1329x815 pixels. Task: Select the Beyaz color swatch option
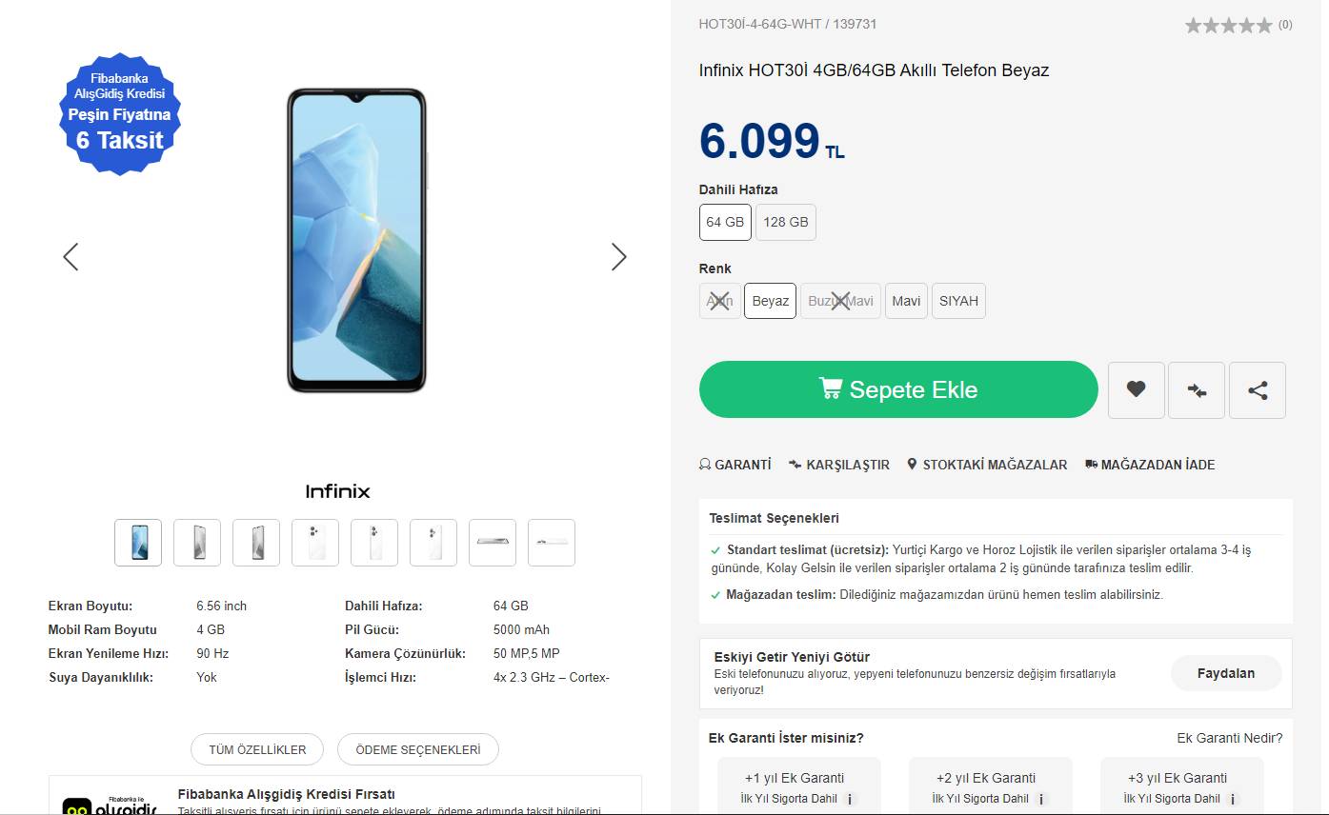pos(770,301)
